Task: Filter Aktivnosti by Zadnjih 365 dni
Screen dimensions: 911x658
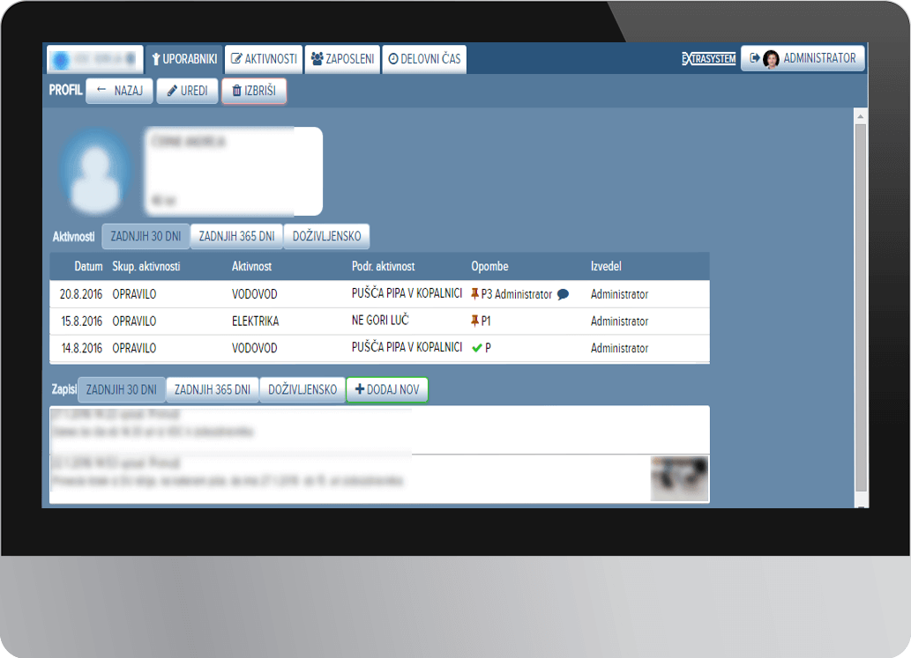Action: [x=235, y=236]
